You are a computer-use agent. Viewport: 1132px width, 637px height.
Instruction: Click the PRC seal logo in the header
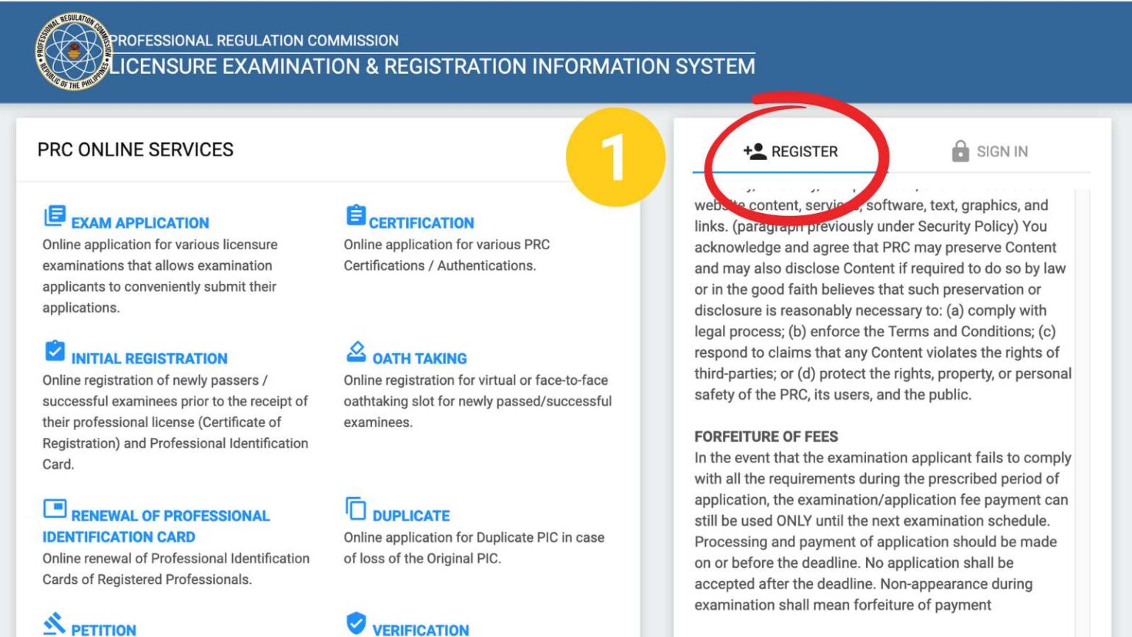(74, 52)
